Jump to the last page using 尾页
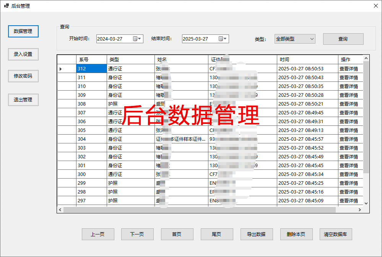Viewport: 382px width, 257px height. pos(217,234)
